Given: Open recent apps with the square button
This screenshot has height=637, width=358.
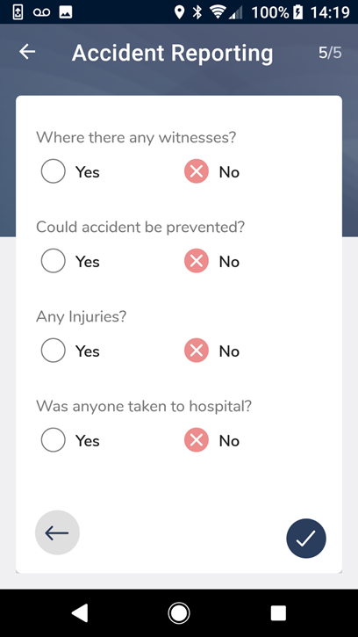Looking at the screenshot, I should (278, 613).
